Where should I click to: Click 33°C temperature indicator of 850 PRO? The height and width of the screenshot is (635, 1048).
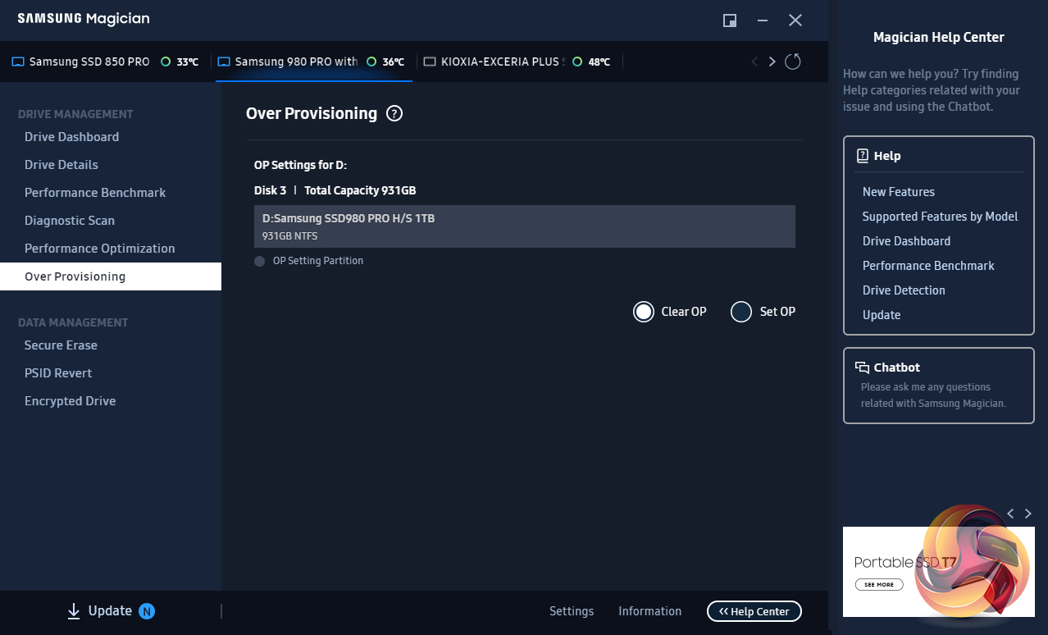point(180,62)
